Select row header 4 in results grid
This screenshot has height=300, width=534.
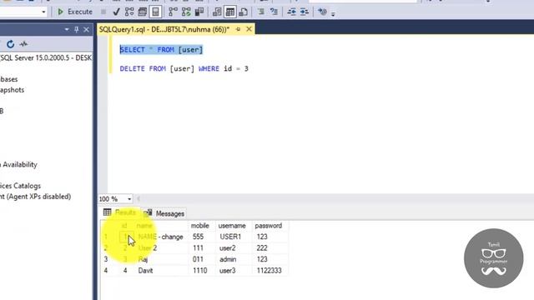pos(106,271)
